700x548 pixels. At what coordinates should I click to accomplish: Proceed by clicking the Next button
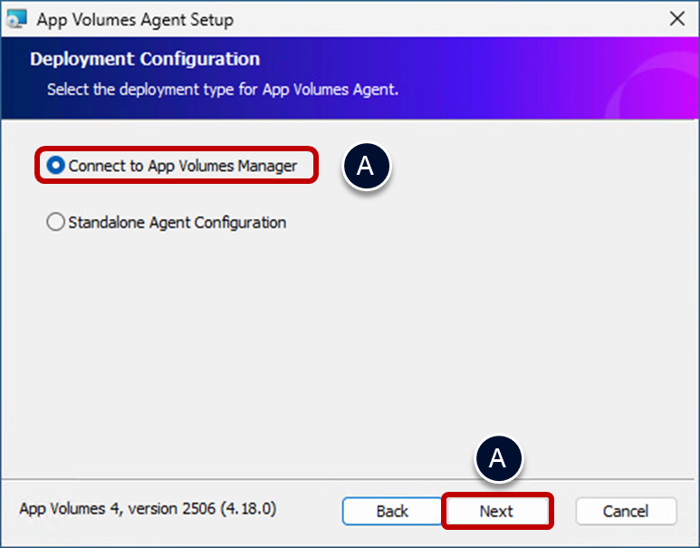[x=496, y=511]
